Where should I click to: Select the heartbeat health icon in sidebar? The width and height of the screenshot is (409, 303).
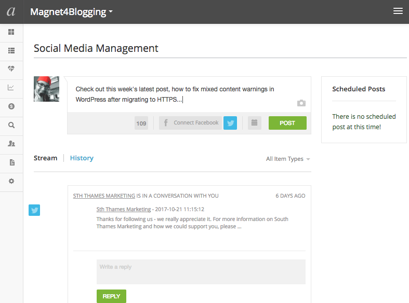pyautogui.click(x=11, y=68)
